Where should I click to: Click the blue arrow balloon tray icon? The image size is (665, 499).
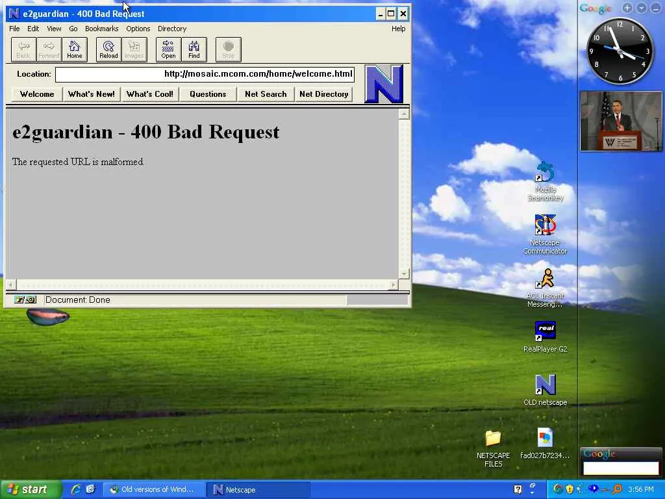(x=594, y=489)
